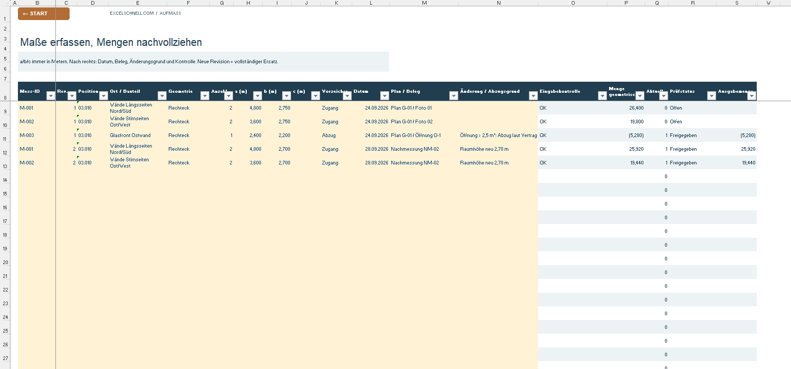791x369 pixels.
Task: Select row header 11
Action: (x=5, y=135)
